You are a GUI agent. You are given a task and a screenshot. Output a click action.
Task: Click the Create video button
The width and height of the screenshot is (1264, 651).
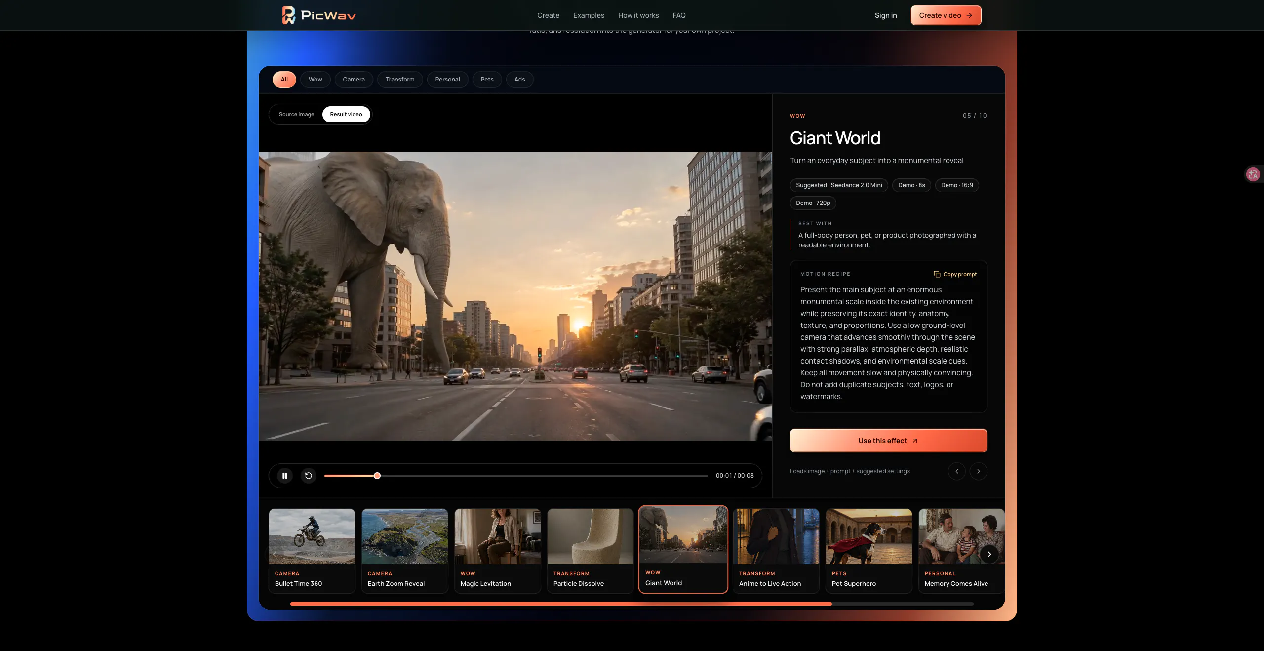click(x=946, y=15)
